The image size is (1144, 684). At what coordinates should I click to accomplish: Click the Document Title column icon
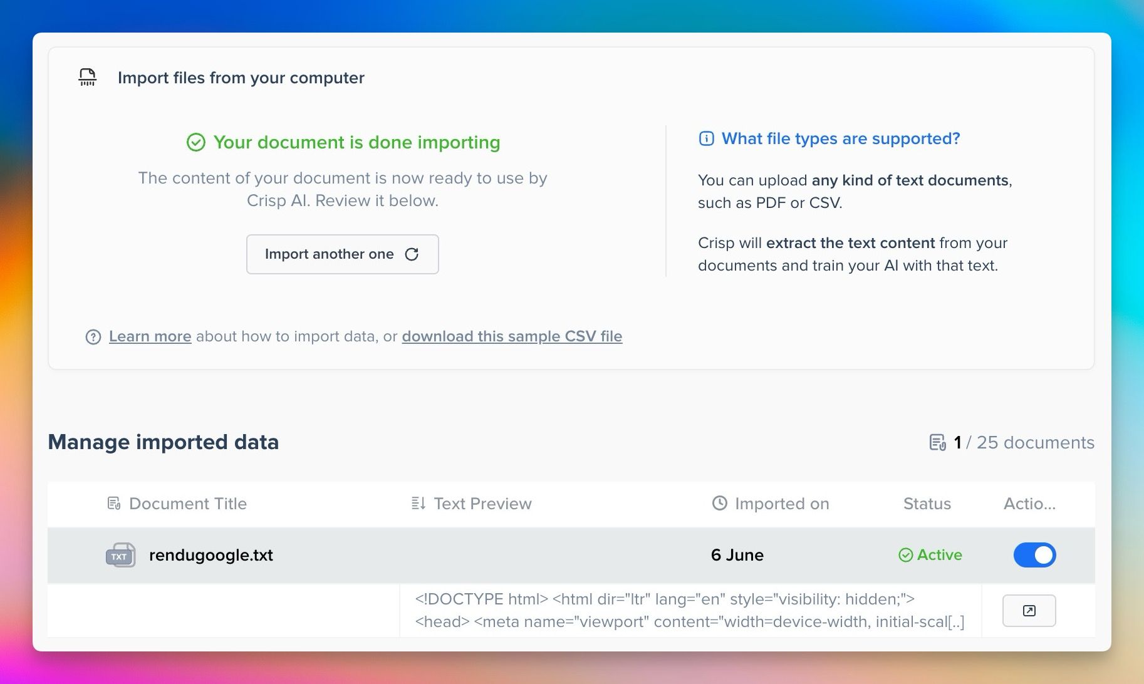point(114,503)
